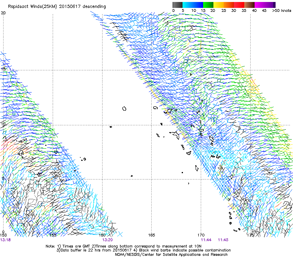Screen dimensions: 293x257
Task: Click the purple '13:20' swath time
Action: pos(107,240)
